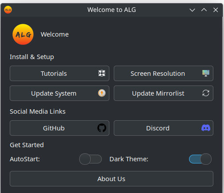Open Screen Resolution settings

point(163,73)
